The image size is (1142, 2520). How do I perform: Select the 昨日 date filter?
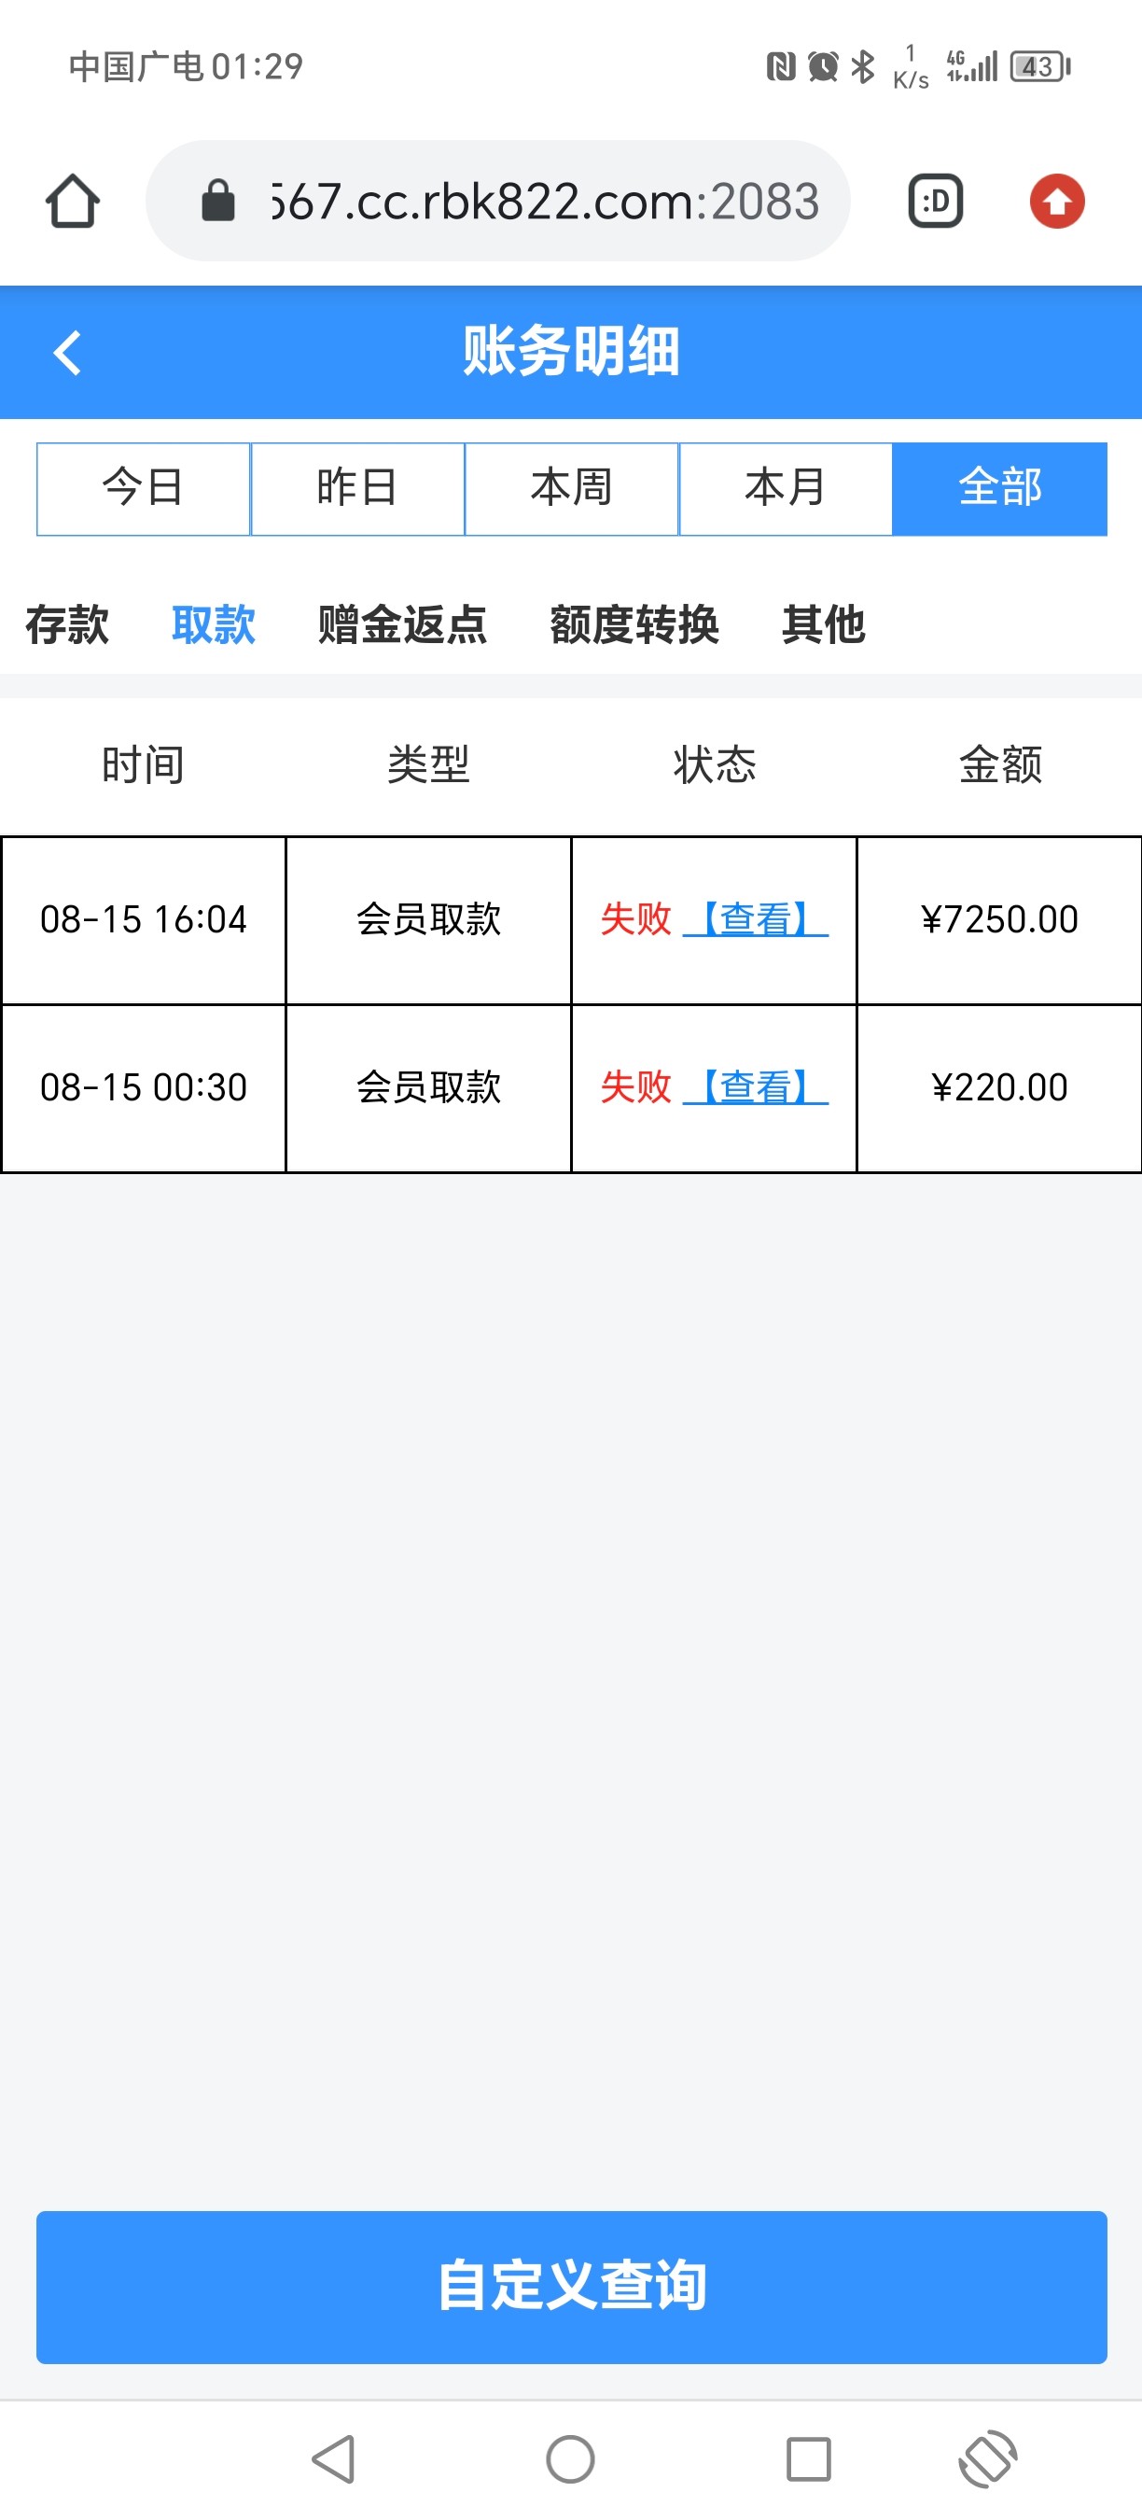[356, 488]
